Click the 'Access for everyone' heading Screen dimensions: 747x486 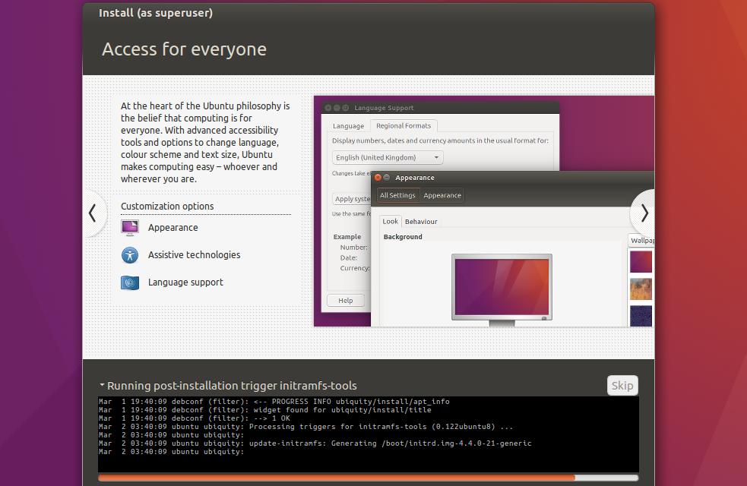(184, 49)
